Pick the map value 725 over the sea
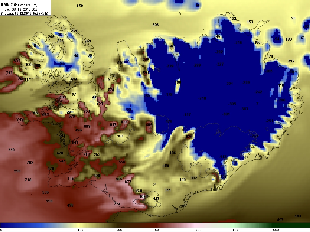This screenshot has width=310, height=232. coord(11,150)
